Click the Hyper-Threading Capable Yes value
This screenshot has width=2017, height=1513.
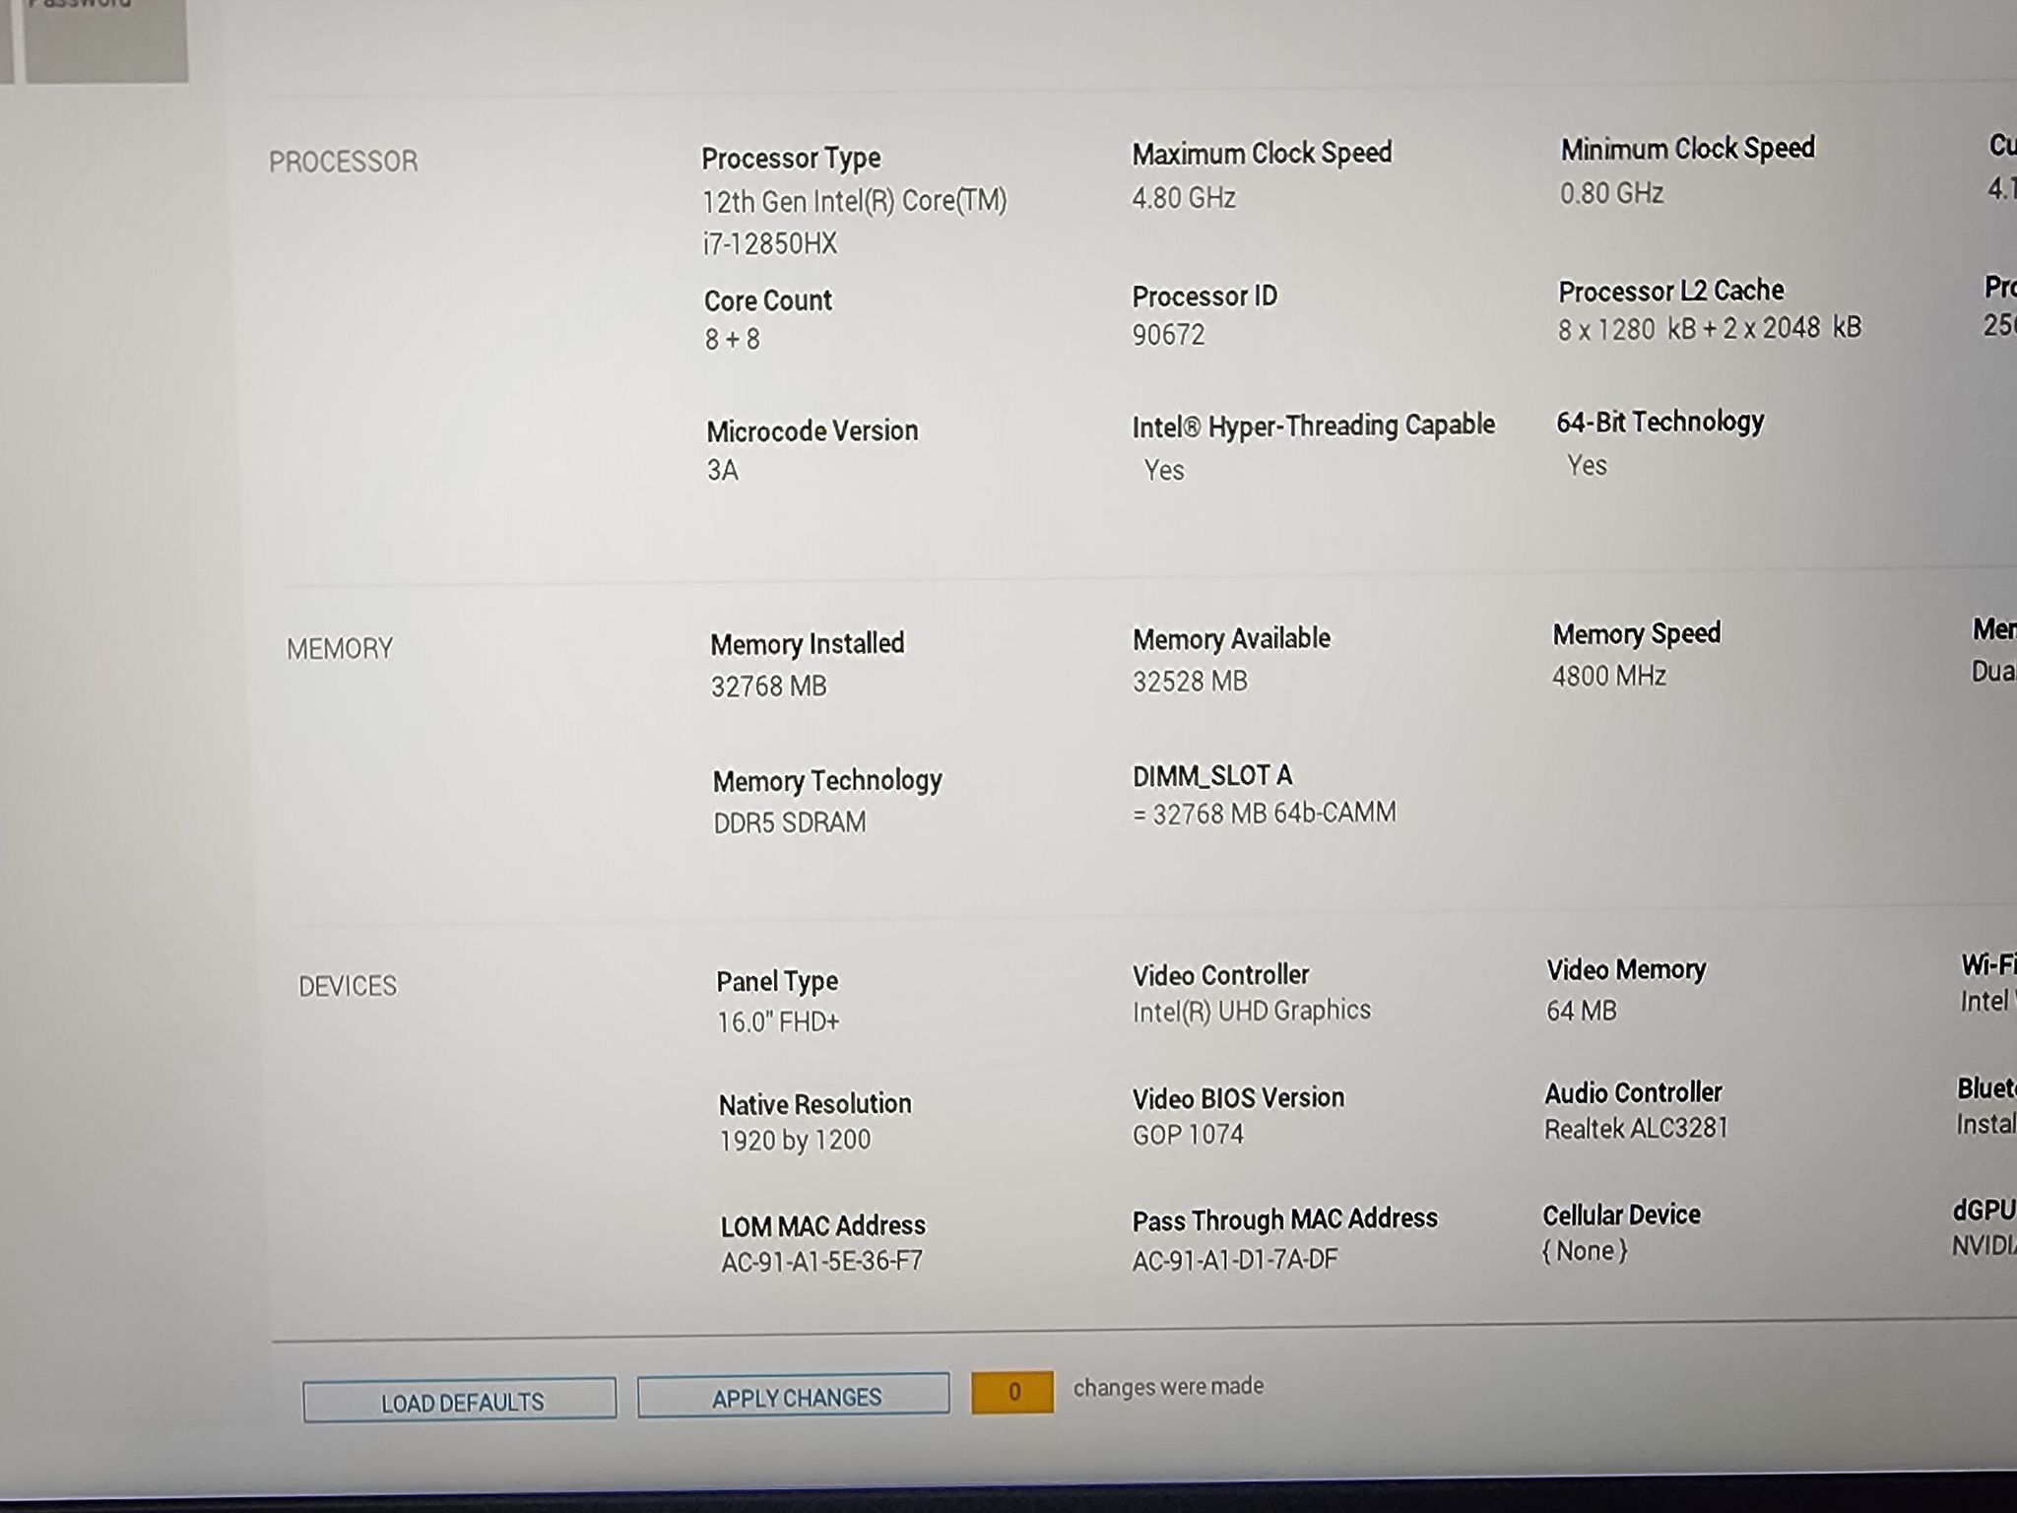tap(1164, 470)
